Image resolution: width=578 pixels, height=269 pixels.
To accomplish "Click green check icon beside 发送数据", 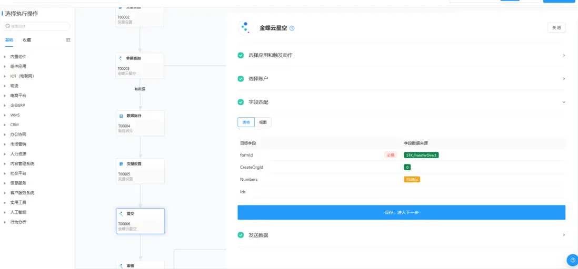I will (x=241, y=235).
